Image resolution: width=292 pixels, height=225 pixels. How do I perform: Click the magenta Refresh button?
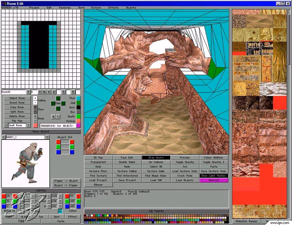click(214, 180)
